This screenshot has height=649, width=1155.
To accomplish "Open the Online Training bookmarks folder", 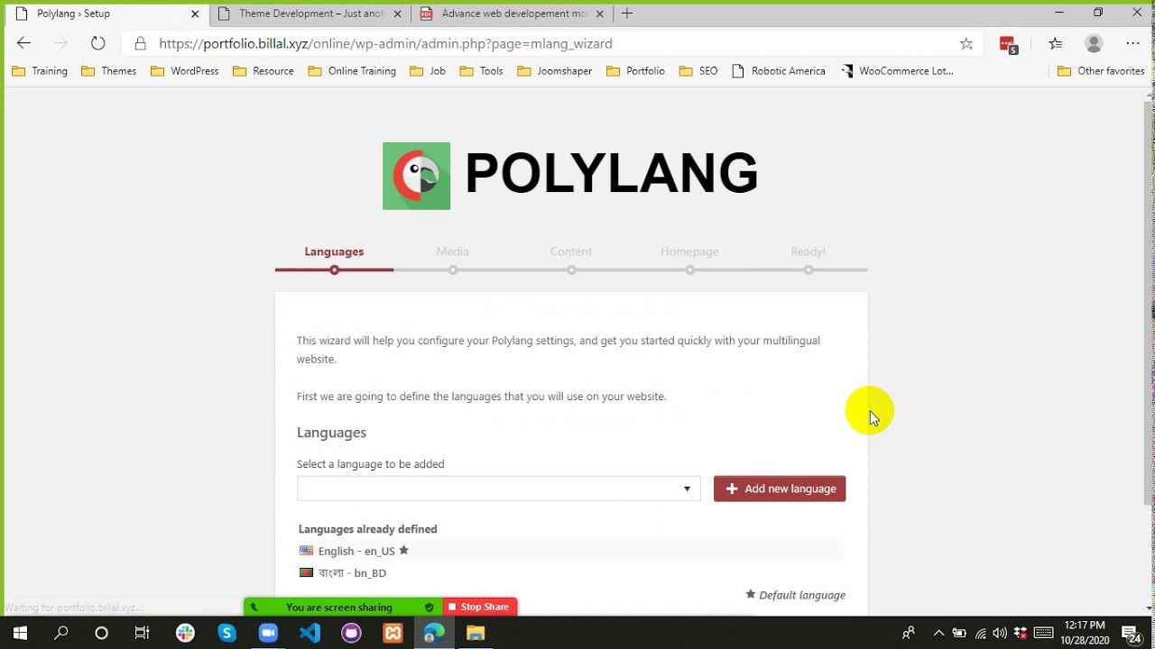I will (352, 71).
